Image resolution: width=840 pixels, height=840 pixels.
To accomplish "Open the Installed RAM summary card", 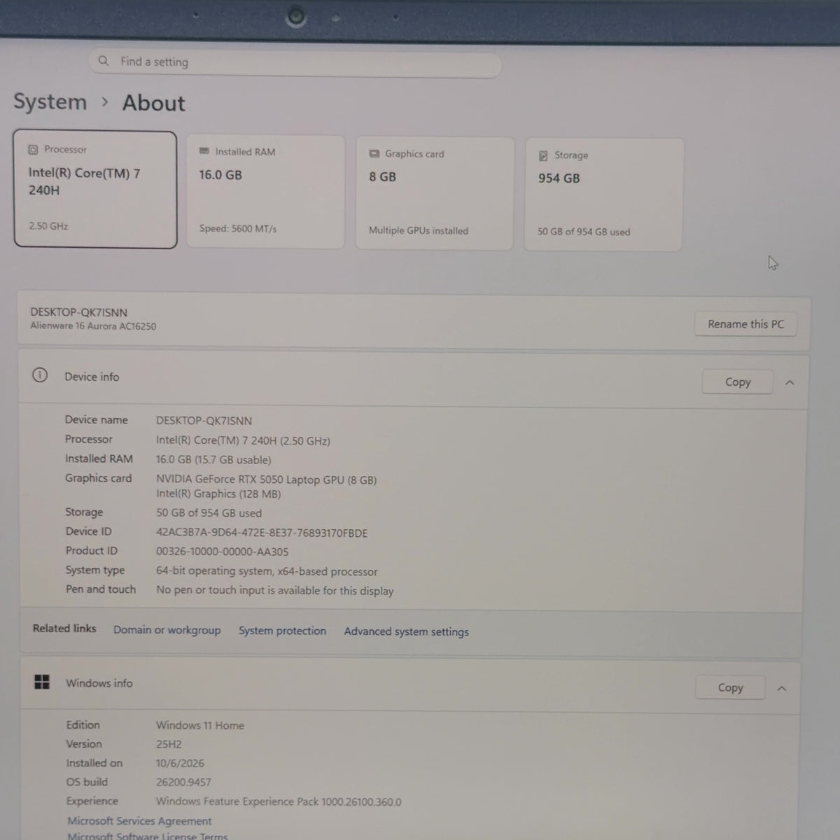I will (265, 192).
